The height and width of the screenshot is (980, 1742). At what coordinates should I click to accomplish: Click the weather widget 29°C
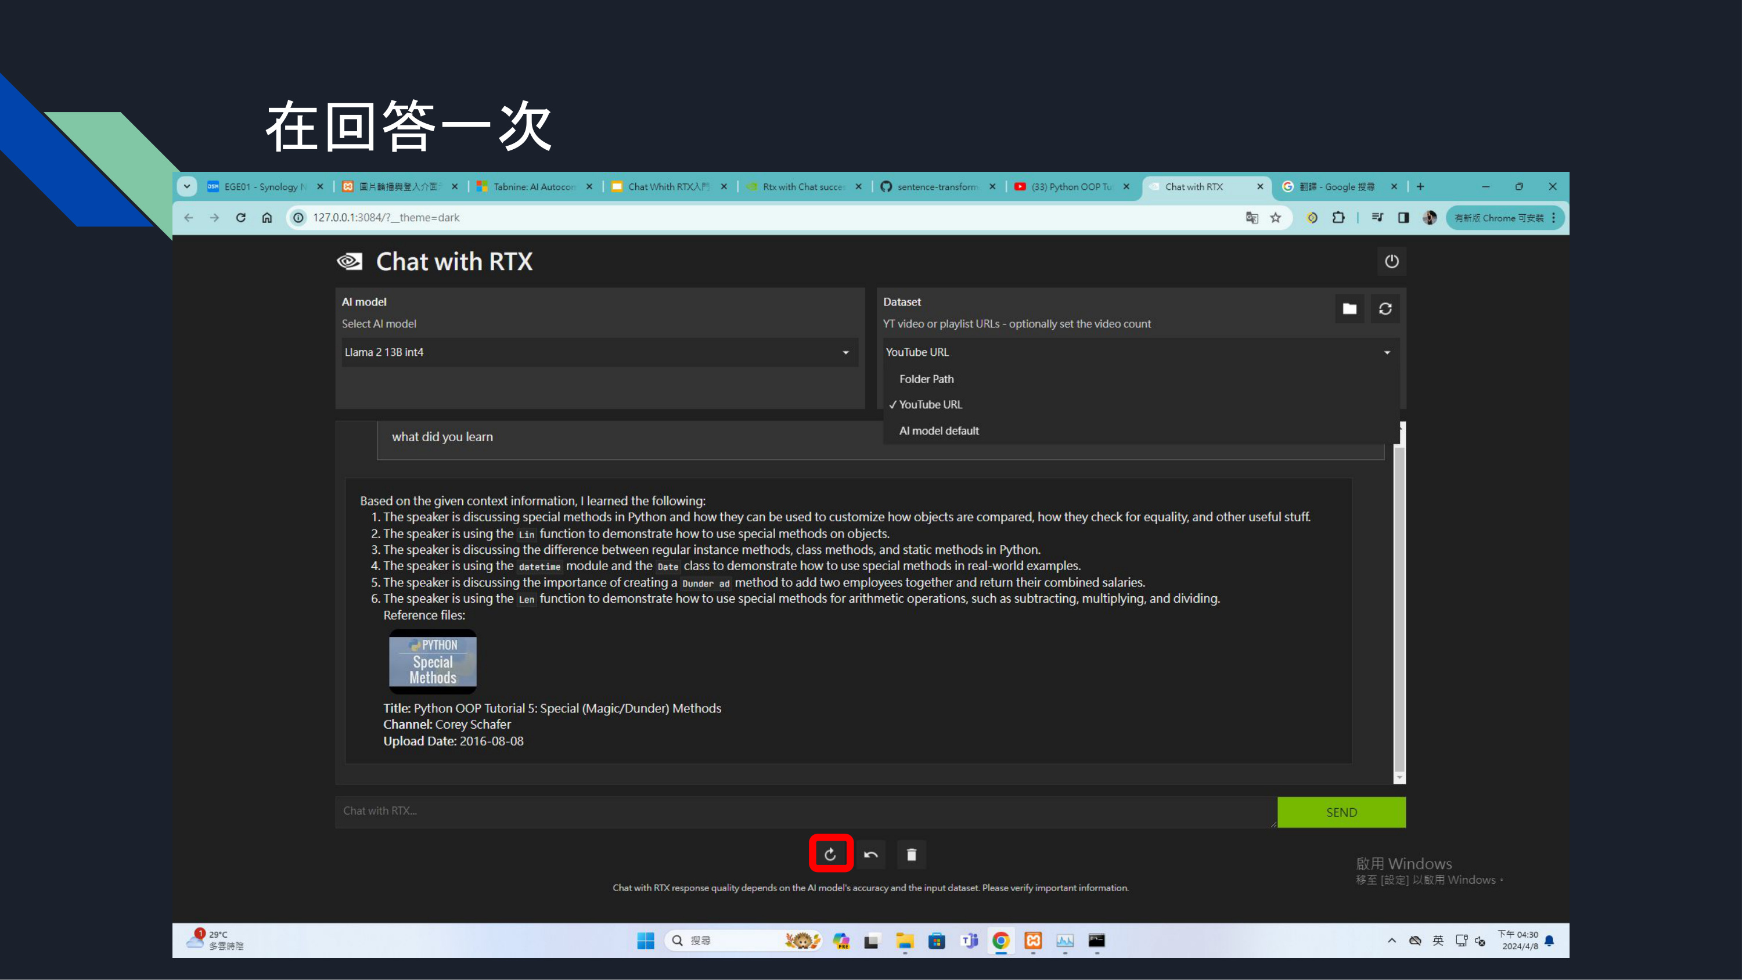(x=216, y=940)
